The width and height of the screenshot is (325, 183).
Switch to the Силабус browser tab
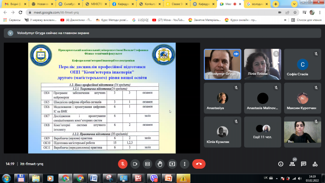[x=69, y=4]
